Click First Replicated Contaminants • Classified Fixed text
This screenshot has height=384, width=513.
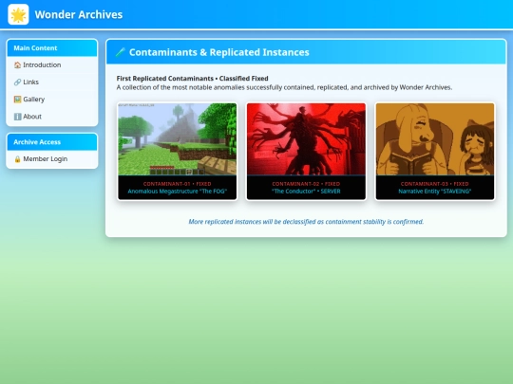[x=192, y=79]
